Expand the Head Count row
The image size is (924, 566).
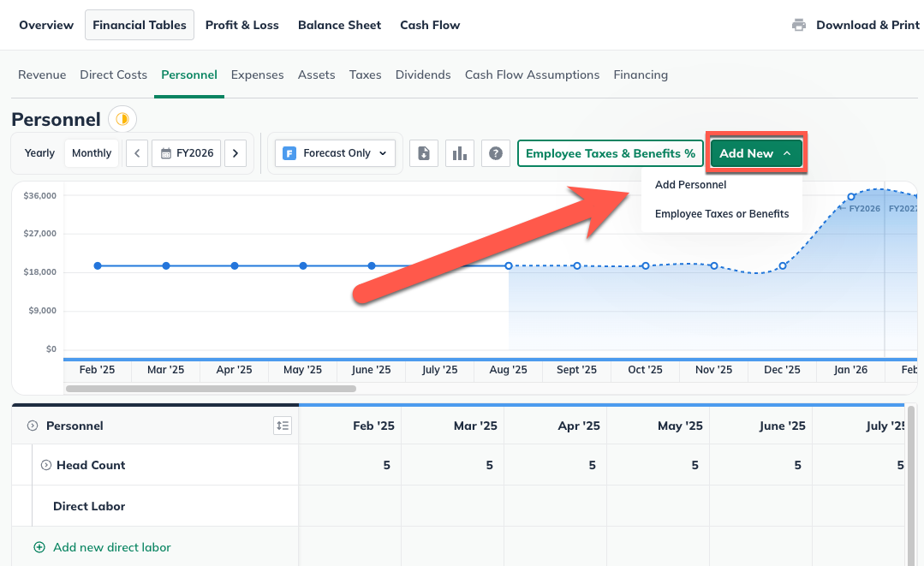tap(46, 465)
